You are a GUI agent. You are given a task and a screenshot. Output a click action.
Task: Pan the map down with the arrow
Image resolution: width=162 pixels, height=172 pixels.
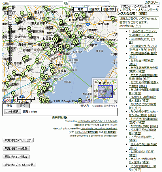pos(10,17)
